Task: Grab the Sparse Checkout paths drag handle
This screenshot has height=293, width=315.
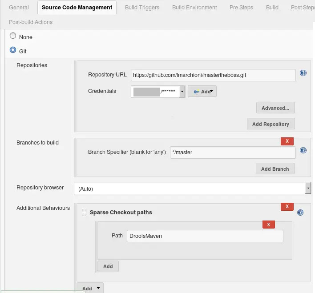Action: click(85, 213)
